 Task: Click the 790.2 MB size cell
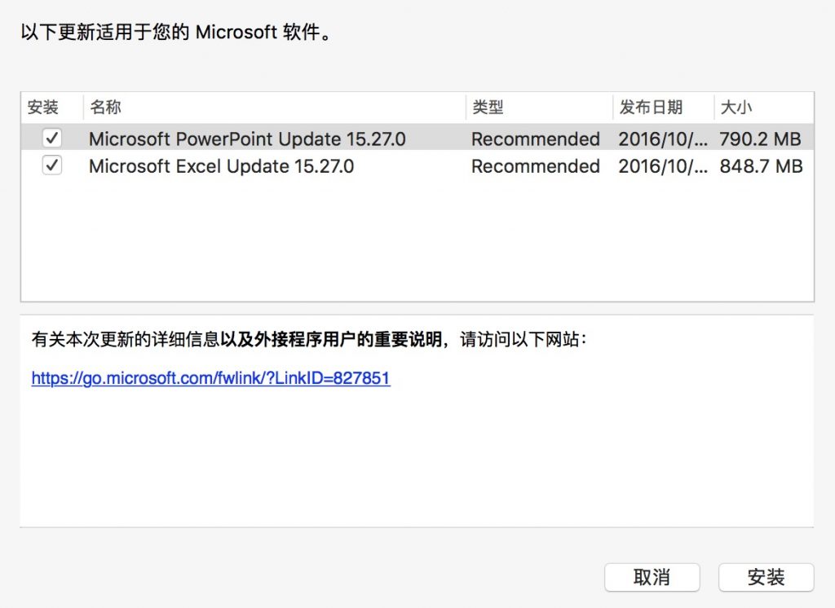click(x=761, y=139)
